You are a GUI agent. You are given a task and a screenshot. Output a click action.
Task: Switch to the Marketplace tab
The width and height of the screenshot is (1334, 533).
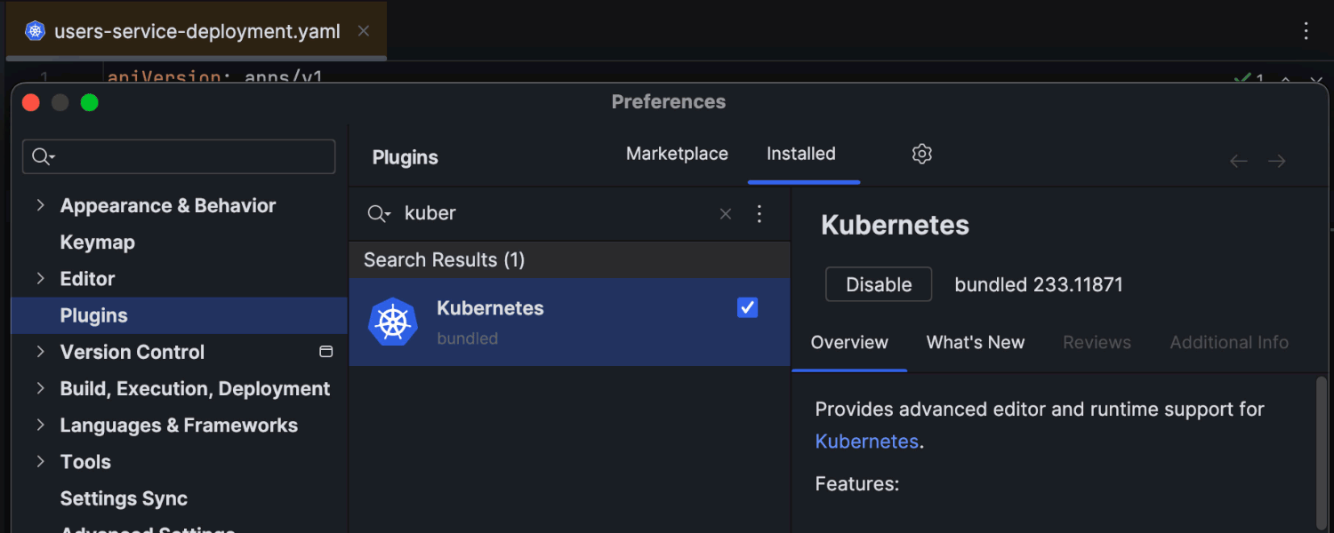point(677,153)
